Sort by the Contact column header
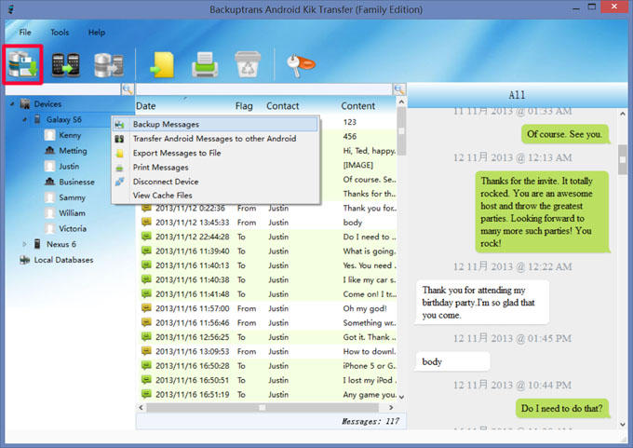 283,106
